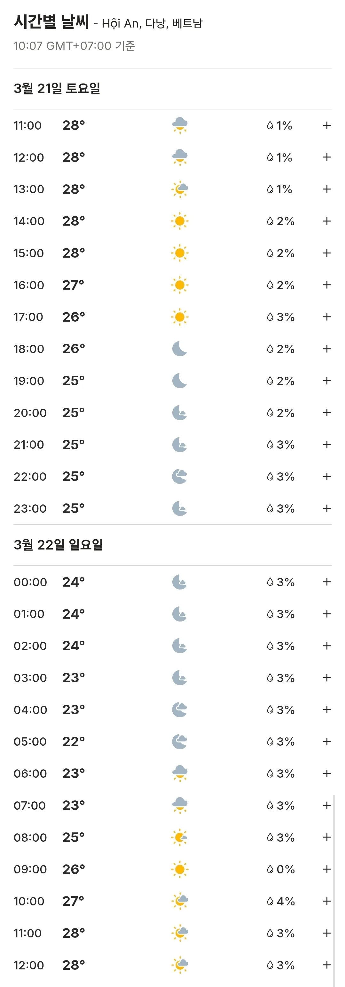Click the raindrop icon next to 4%
The width and height of the screenshot is (345, 987).
click(x=270, y=901)
